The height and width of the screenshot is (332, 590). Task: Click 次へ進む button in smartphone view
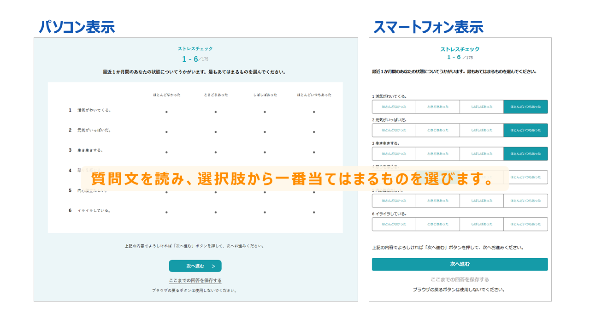(460, 264)
